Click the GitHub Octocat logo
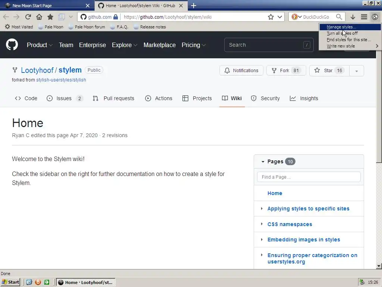382x287 pixels. click(x=12, y=45)
